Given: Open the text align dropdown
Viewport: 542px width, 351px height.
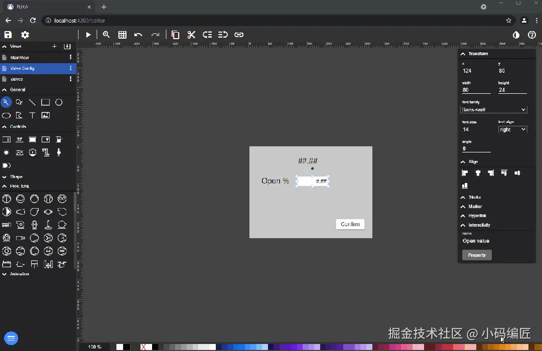Looking at the screenshot, I should tap(512, 129).
